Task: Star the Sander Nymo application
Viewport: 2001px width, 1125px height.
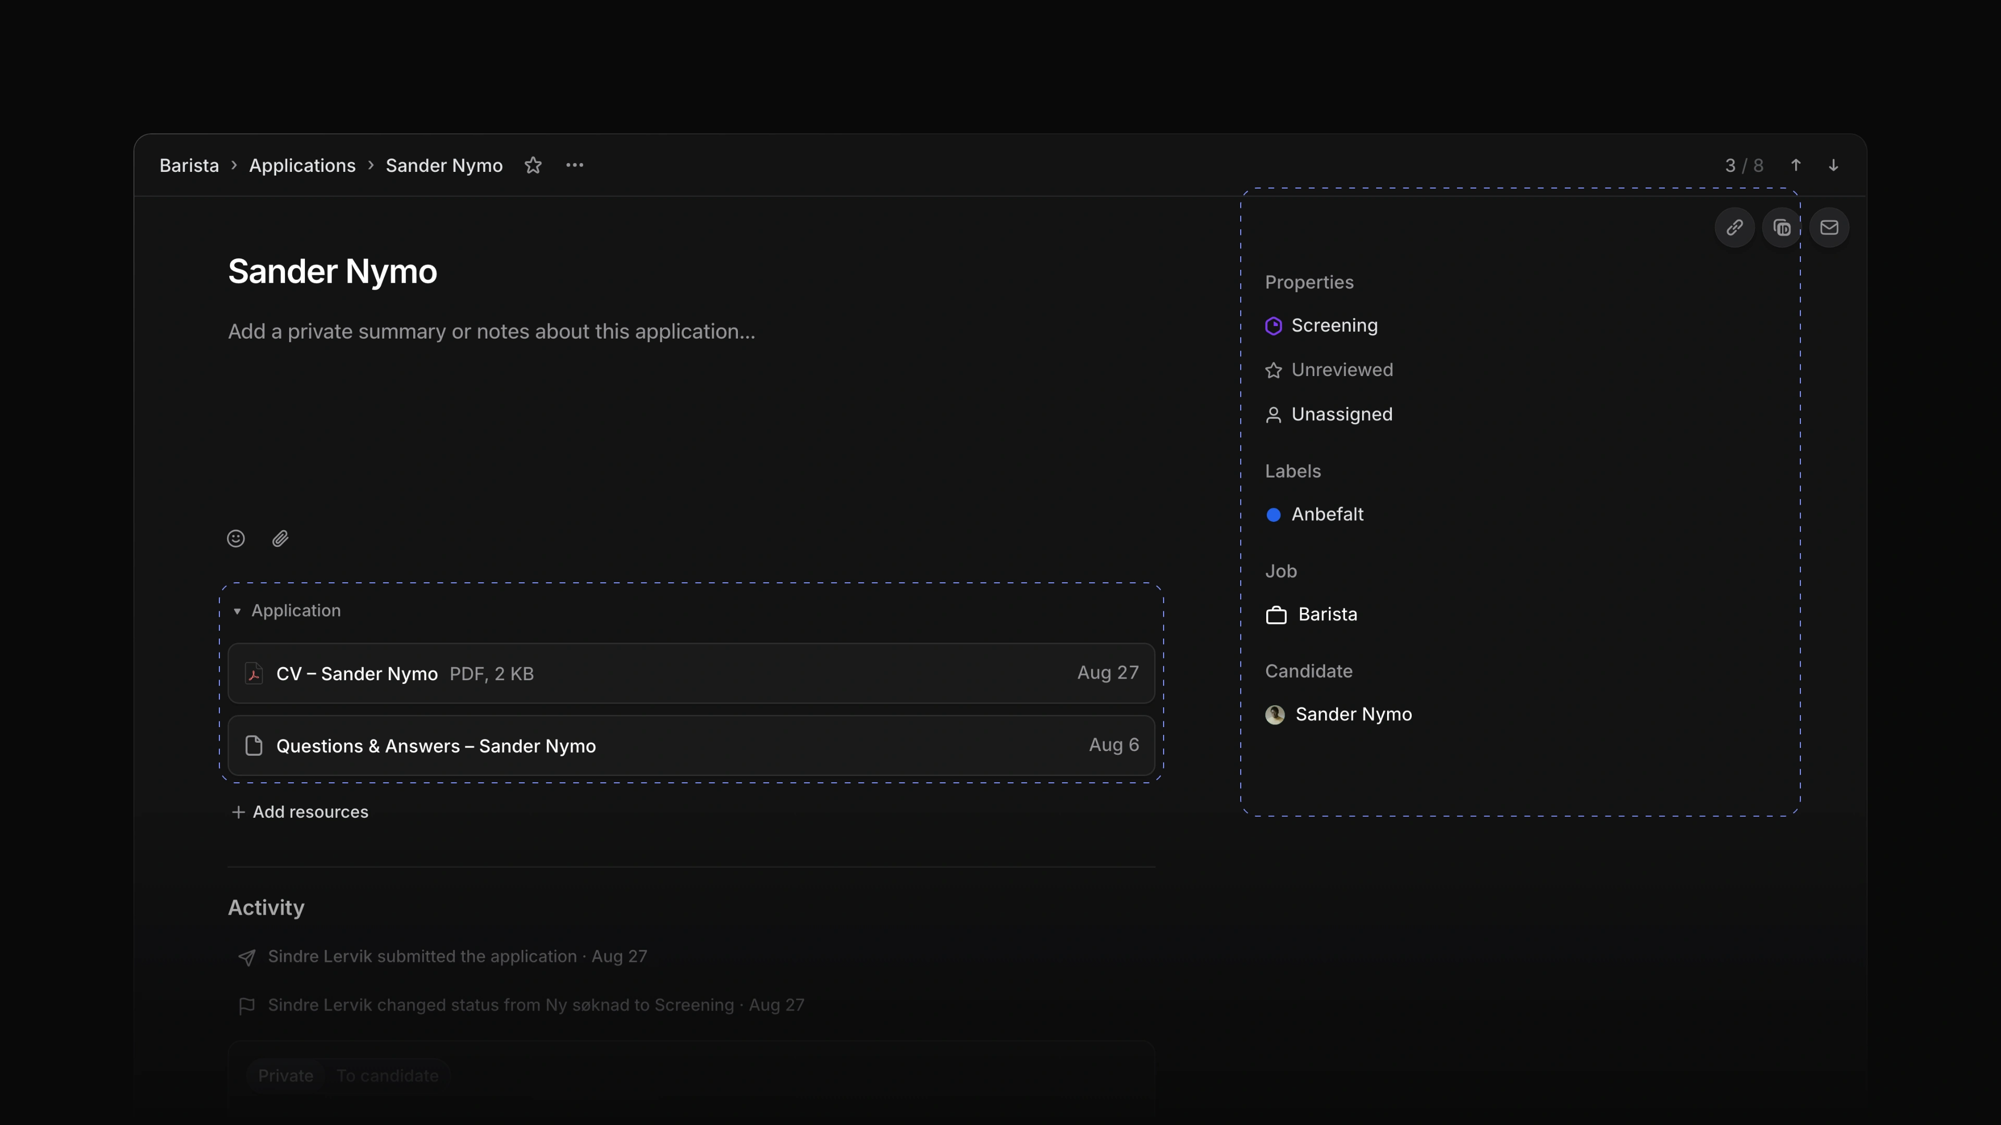Action: point(533,166)
